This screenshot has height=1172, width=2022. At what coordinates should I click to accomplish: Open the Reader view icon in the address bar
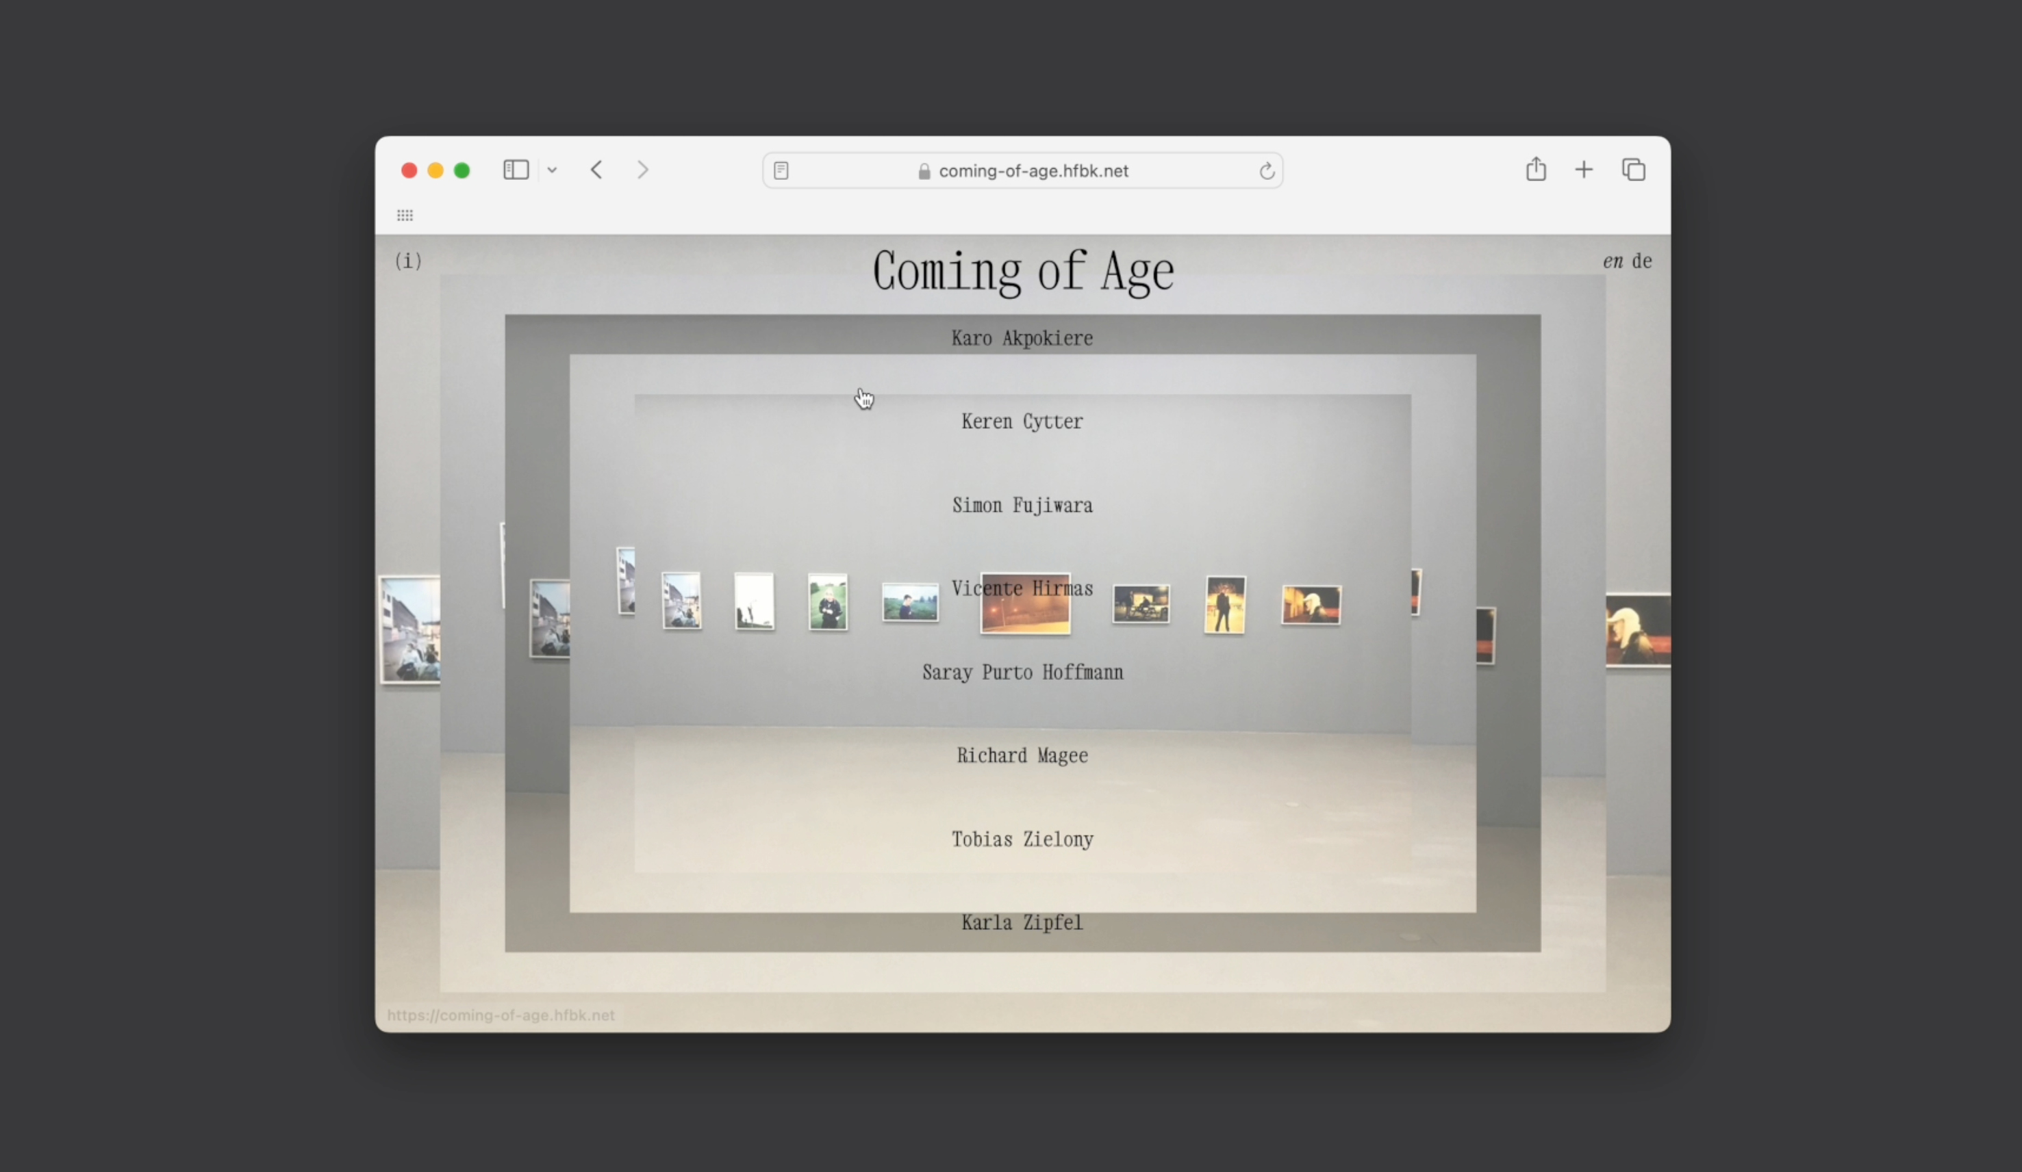tap(781, 171)
